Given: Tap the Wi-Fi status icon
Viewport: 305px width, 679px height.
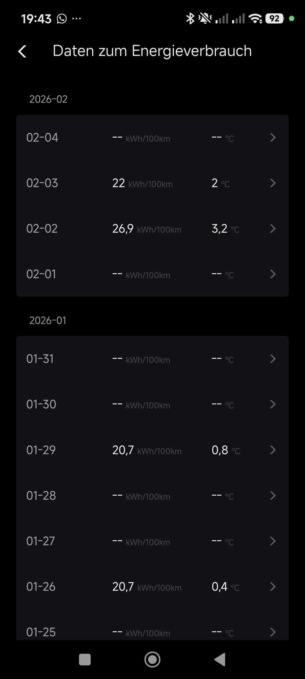Looking at the screenshot, I should click(x=255, y=19).
